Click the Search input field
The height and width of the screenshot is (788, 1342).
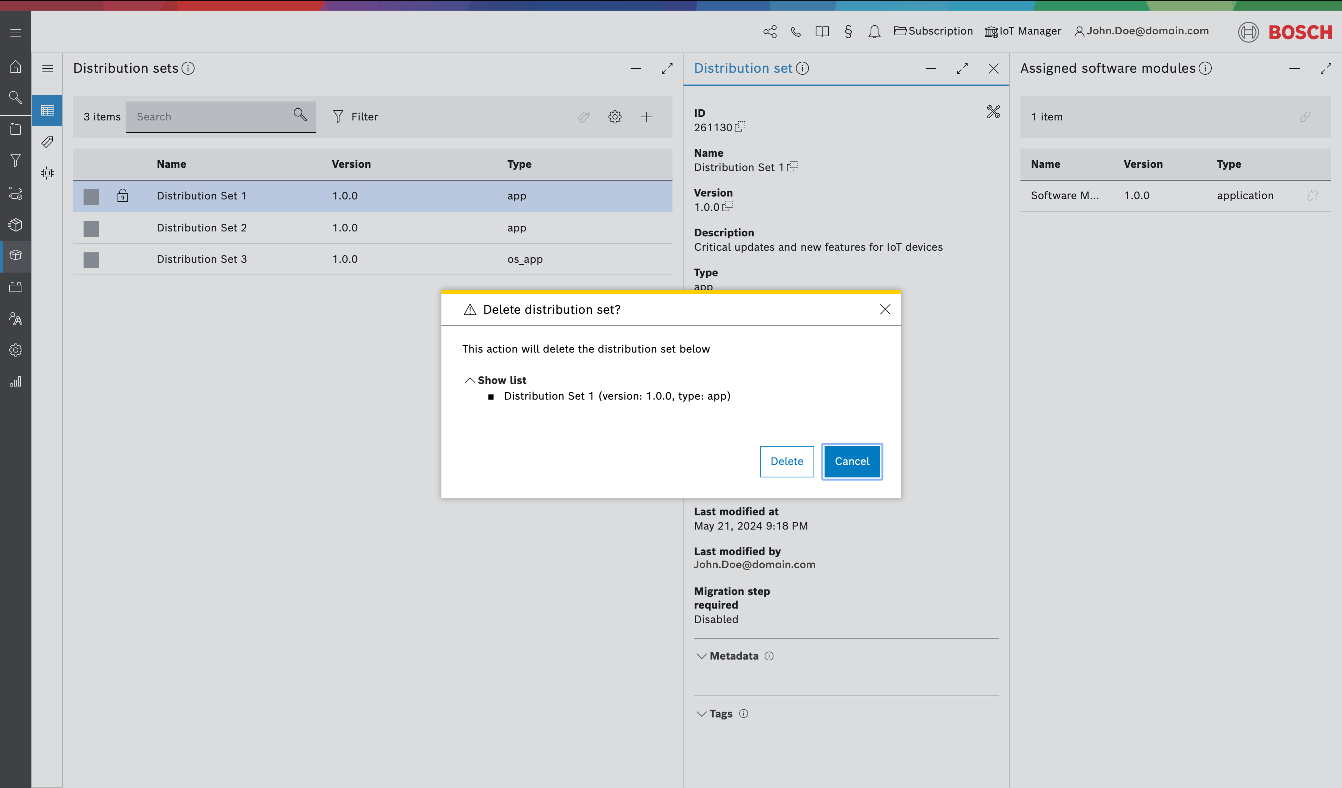tap(211, 117)
